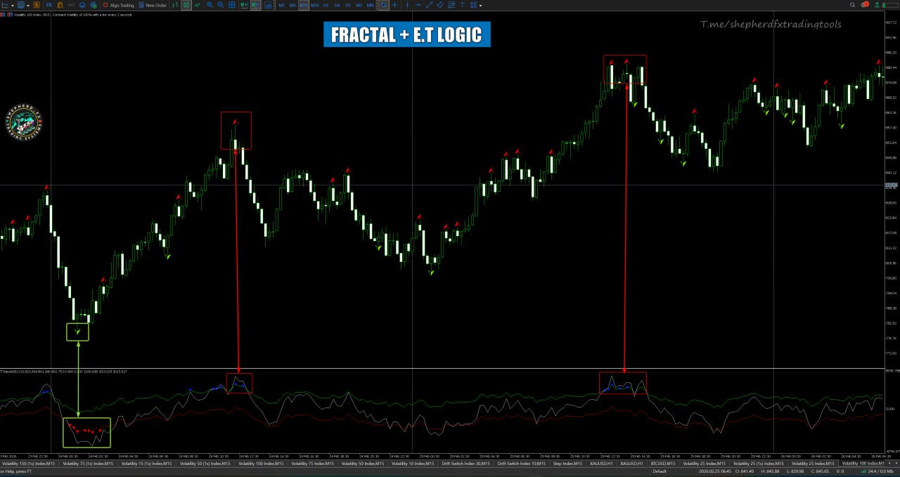
Task: Click the search magnifier in top right
Action: [x=853, y=5]
